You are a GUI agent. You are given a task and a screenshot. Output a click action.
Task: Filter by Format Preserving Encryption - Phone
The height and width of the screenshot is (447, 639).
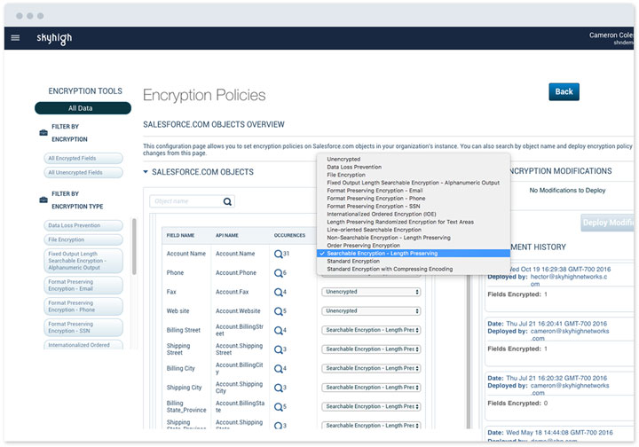(x=83, y=307)
